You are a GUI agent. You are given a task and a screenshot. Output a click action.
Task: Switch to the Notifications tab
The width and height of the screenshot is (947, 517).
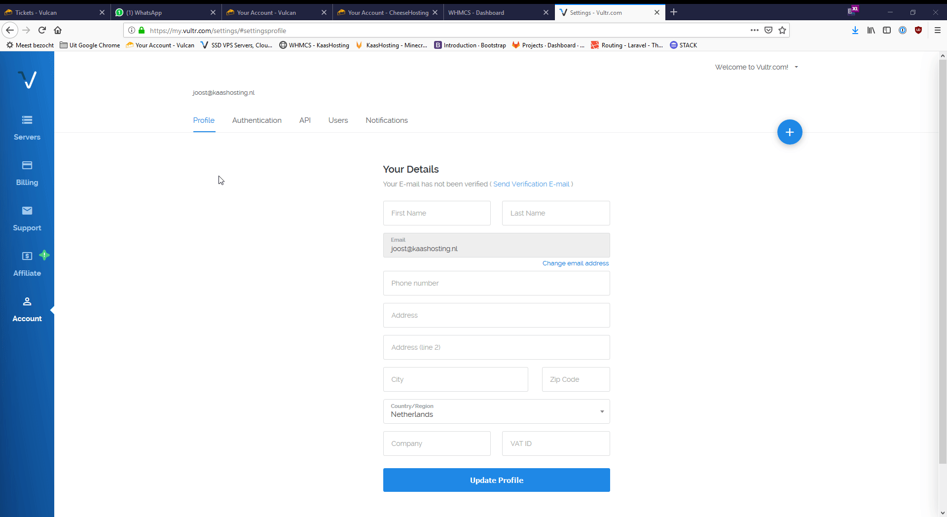click(x=386, y=120)
